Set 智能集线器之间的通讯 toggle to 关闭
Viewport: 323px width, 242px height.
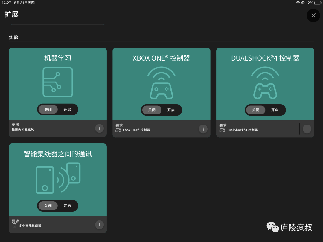[x=48, y=206]
